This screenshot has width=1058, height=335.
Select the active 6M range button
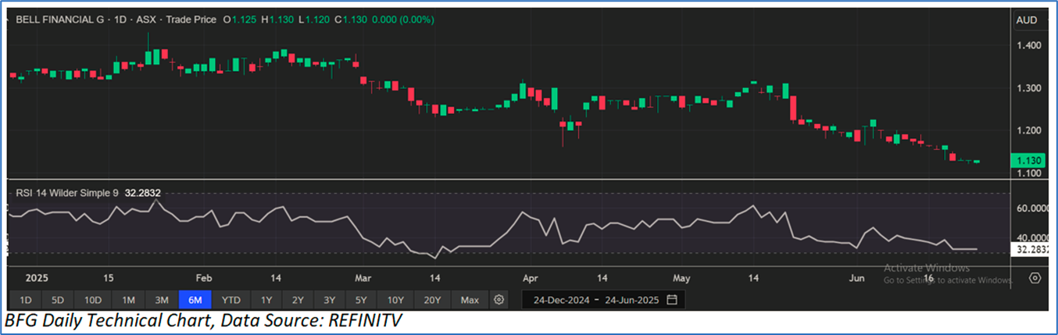tap(195, 300)
